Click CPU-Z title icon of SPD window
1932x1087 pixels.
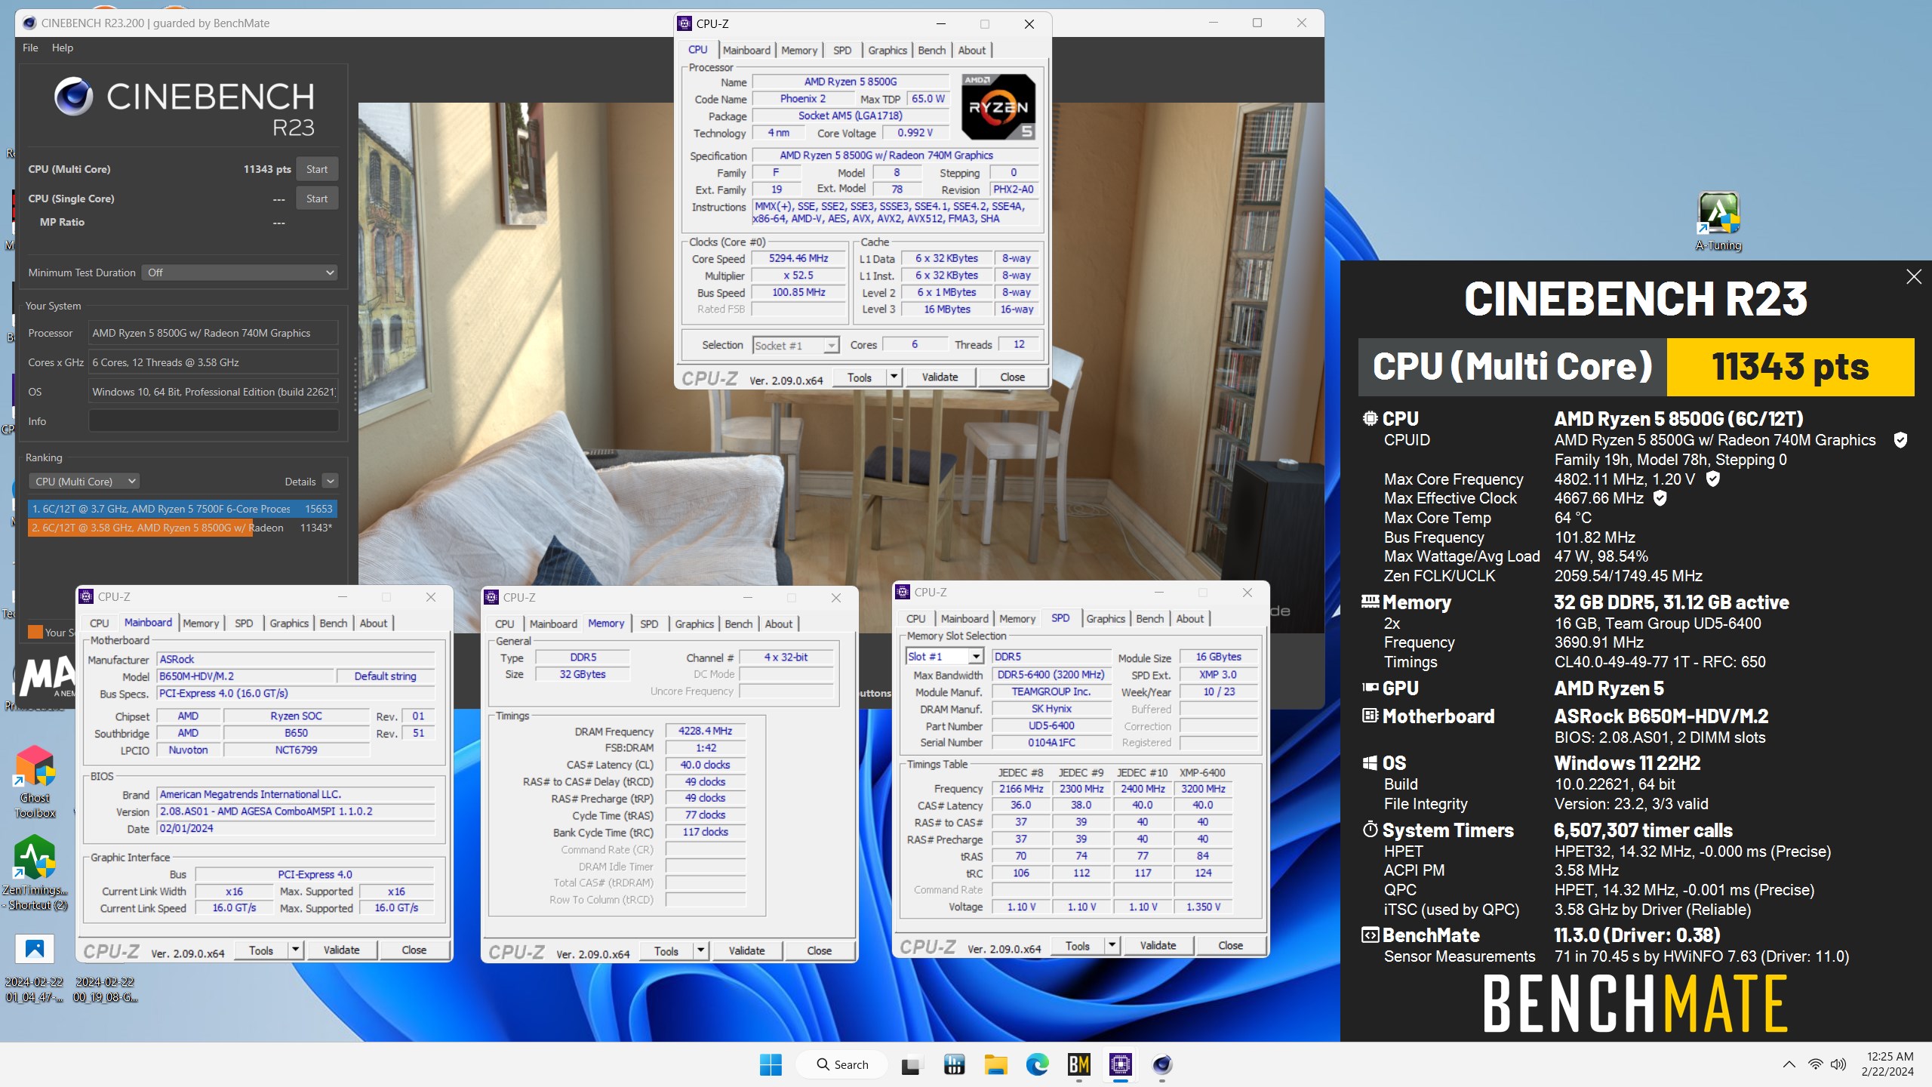(903, 593)
